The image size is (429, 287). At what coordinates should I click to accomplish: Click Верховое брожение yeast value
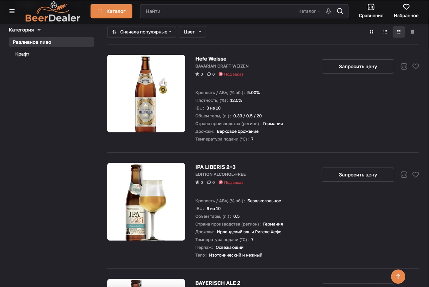tap(238, 131)
